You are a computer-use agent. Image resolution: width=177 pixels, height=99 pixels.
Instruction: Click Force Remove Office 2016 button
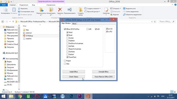(103, 77)
